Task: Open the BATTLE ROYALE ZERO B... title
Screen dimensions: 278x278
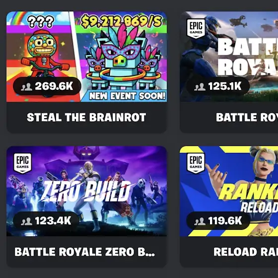Action: pos(84,252)
